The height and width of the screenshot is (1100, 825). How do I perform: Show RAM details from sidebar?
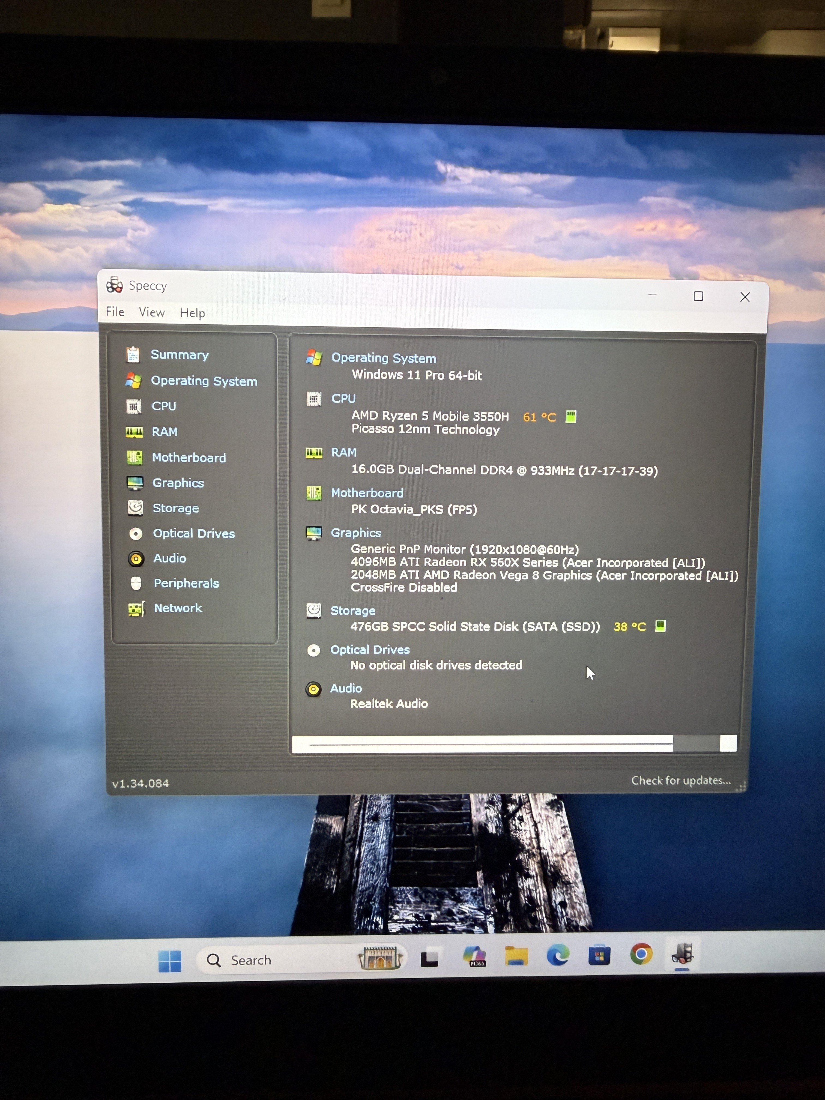[x=165, y=432]
